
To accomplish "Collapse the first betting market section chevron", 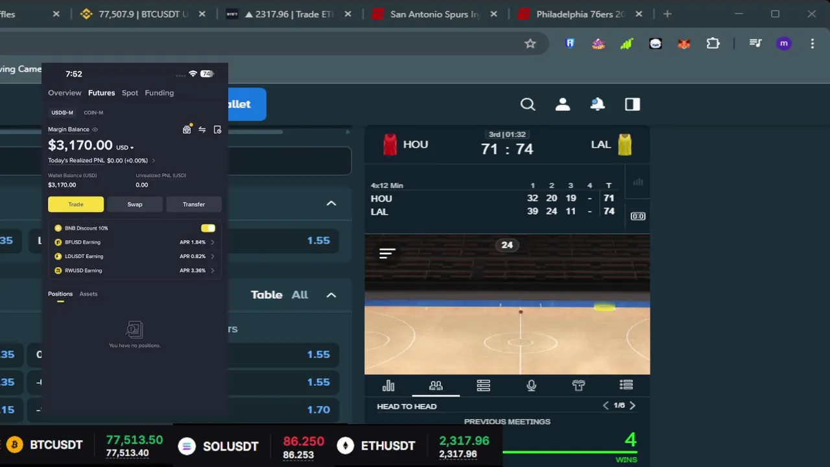I will coord(331,204).
